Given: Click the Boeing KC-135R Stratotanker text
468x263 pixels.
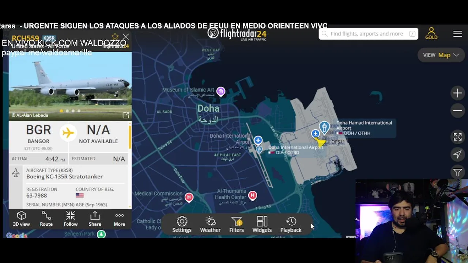Looking at the screenshot, I should pyautogui.click(x=64, y=177).
